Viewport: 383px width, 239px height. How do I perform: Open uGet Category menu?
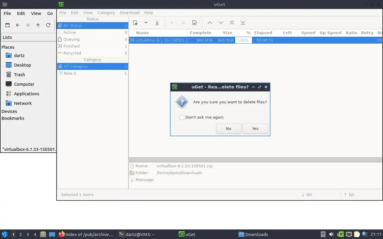coord(106,13)
